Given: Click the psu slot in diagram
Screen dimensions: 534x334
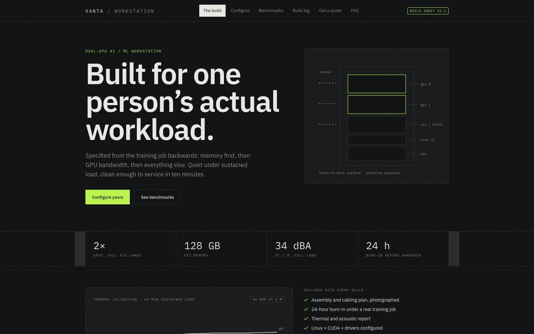Looking at the screenshot, I should [376, 154].
